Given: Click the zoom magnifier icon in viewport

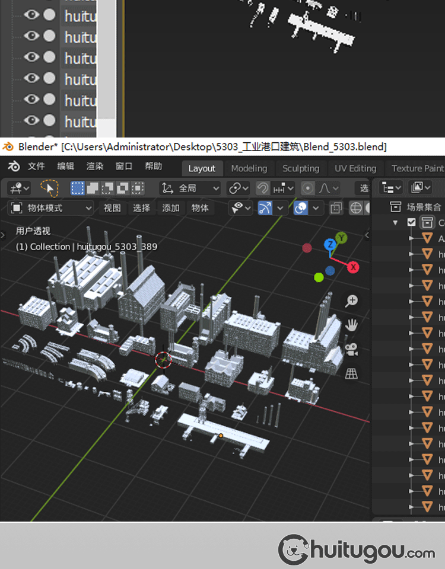Looking at the screenshot, I should tap(352, 301).
